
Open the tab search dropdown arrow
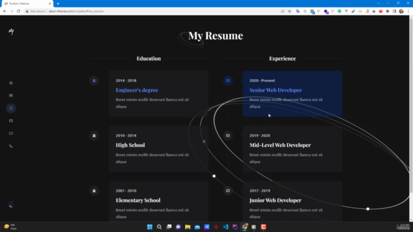click(x=378, y=3)
